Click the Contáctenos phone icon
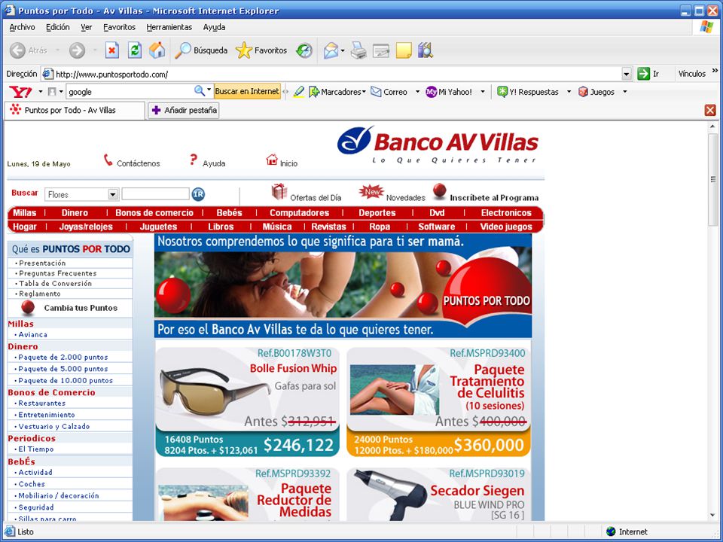The image size is (723, 542). (x=108, y=160)
